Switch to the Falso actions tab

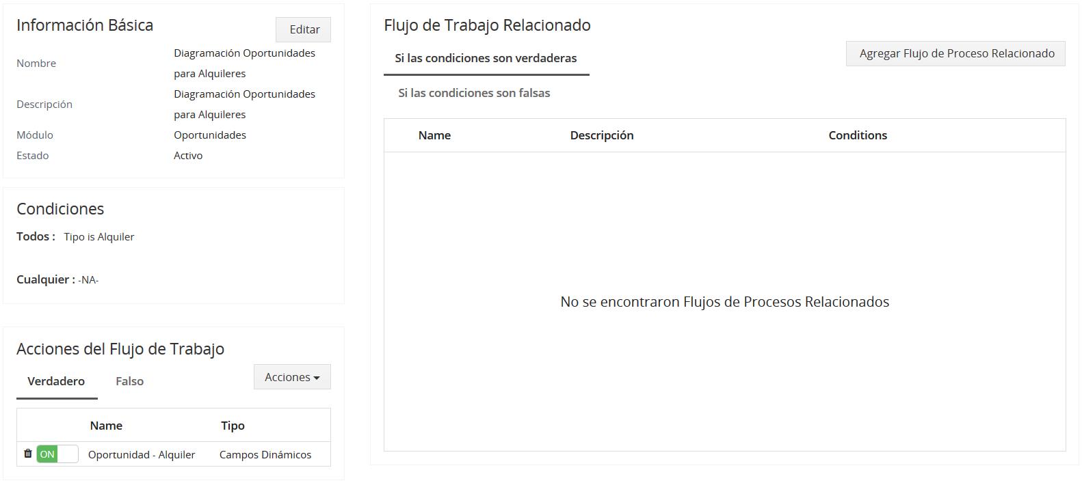pos(129,381)
